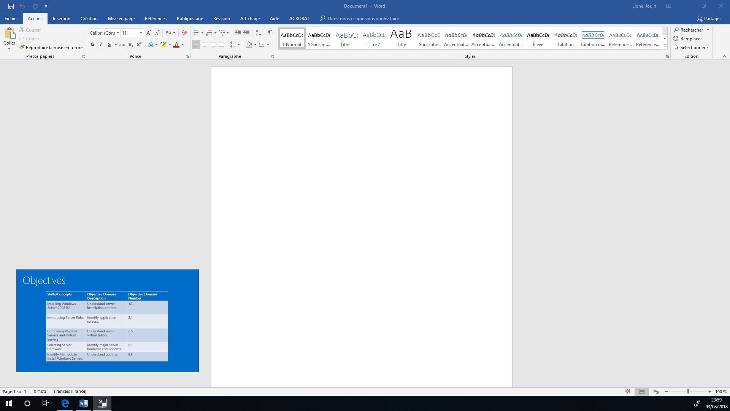Click the Accueil ribbon tab
This screenshot has height=411, width=730.
click(35, 19)
